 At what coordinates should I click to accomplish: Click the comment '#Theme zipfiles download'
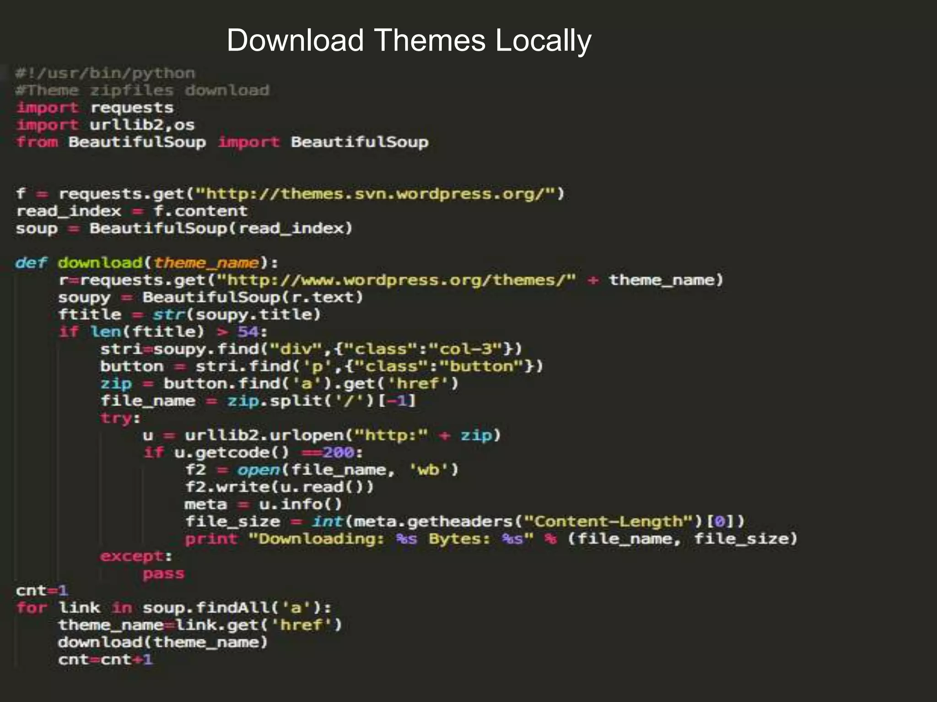coord(142,90)
